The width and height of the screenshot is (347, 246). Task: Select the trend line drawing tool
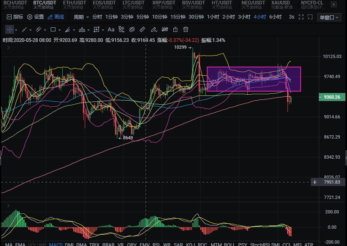(x=24, y=29)
